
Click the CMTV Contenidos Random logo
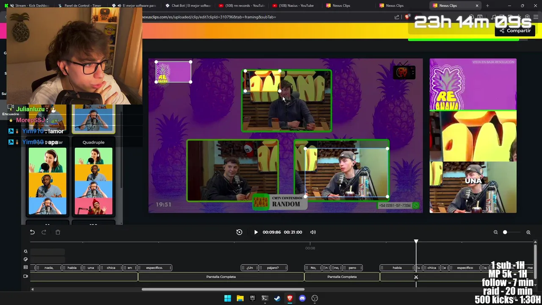tap(279, 202)
